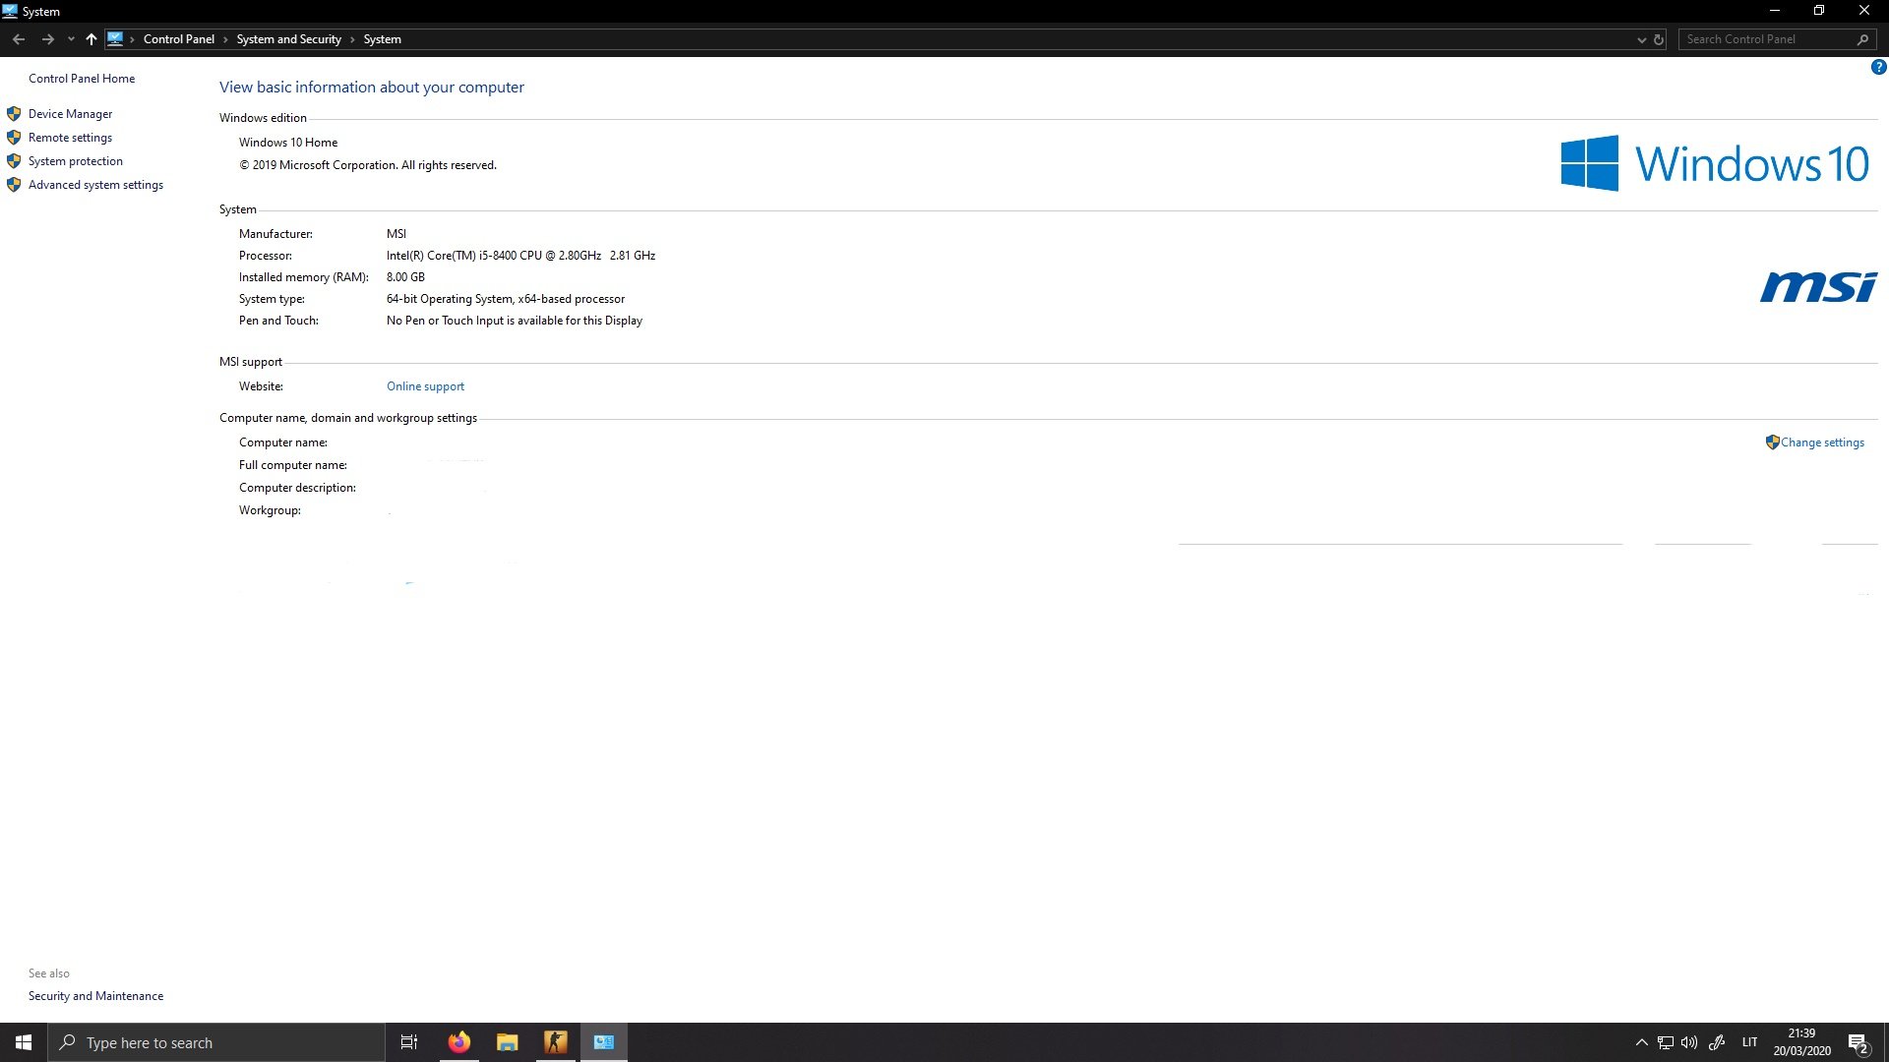Screen dimensions: 1889x1062
Task: Open the Action Center notifications
Action: 1859,1042
